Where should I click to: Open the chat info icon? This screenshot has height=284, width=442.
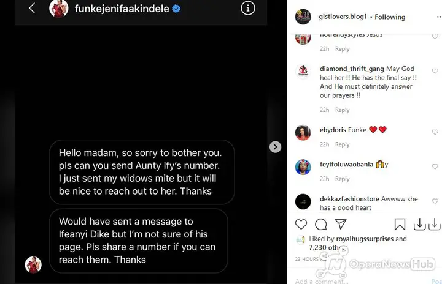pos(248,9)
